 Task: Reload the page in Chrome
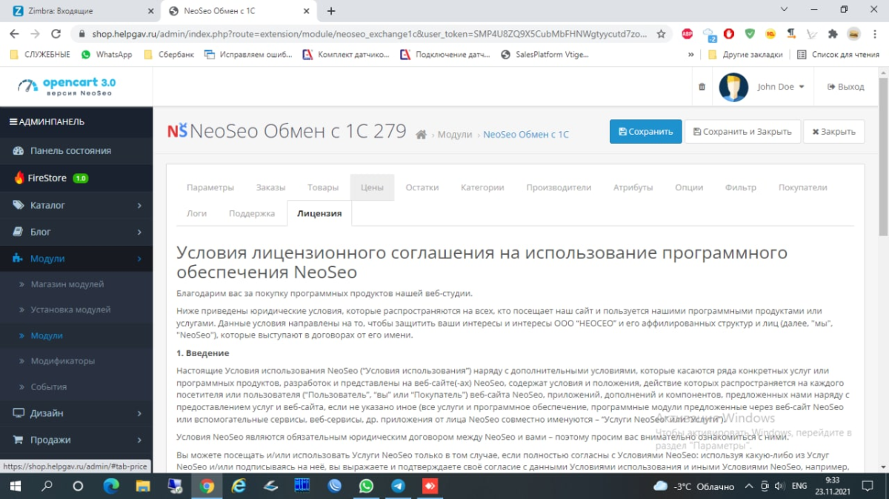[x=56, y=33]
